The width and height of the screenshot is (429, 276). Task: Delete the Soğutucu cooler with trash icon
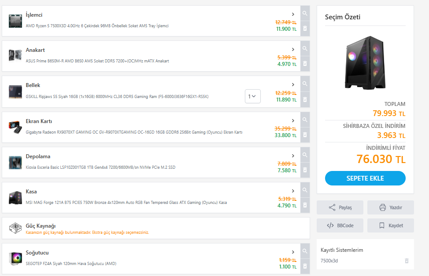tap(305, 266)
